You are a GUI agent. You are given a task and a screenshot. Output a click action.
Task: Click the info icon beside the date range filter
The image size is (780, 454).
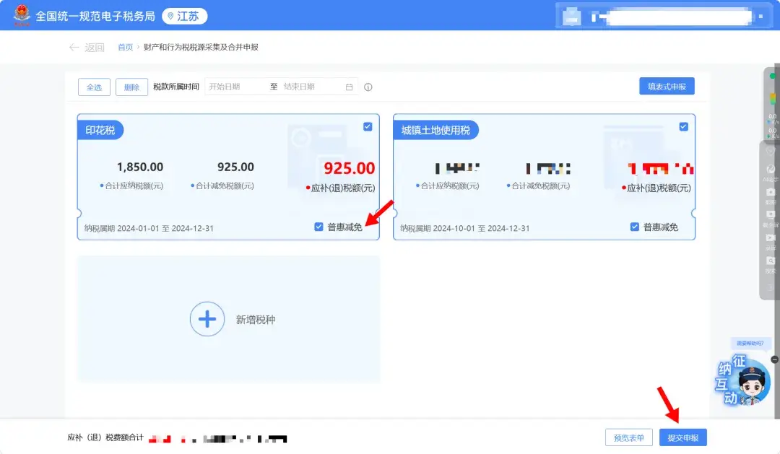click(x=368, y=86)
